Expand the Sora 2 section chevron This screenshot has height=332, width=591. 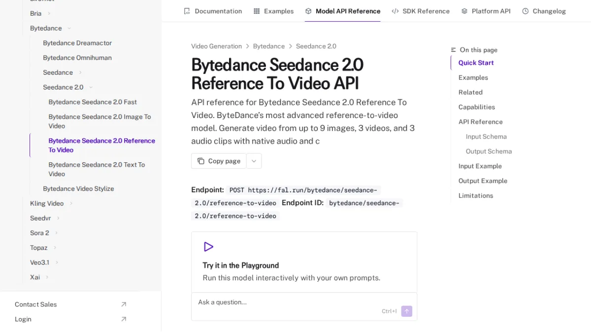[x=56, y=233]
